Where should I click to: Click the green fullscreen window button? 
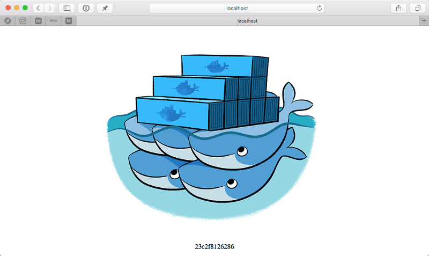click(25, 8)
